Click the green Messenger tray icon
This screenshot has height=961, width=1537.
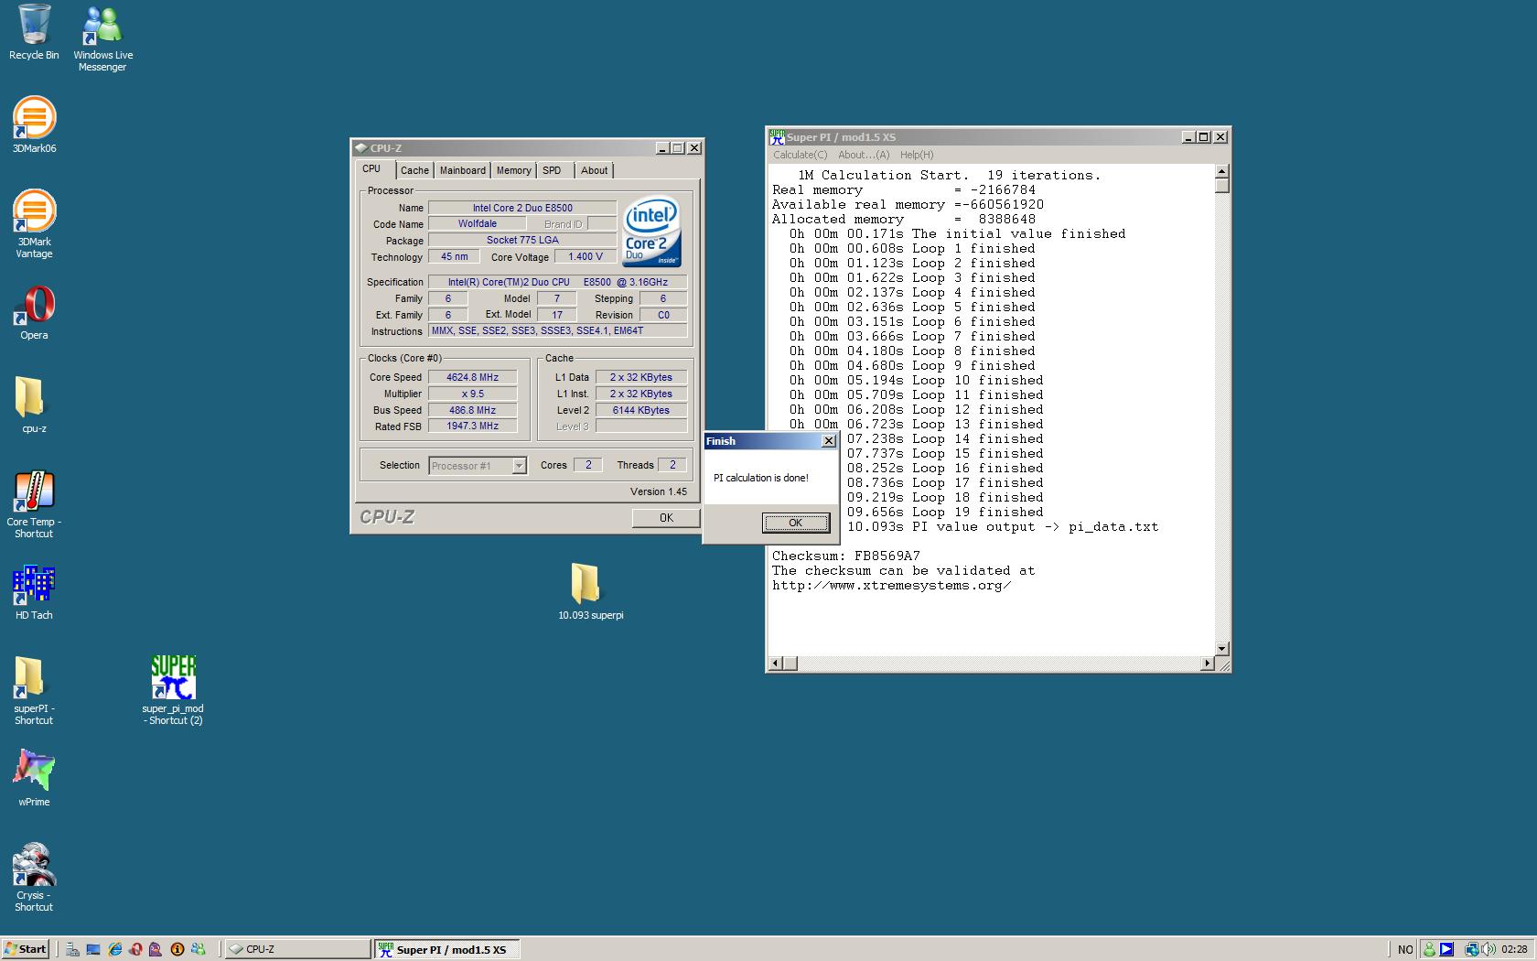[1429, 949]
